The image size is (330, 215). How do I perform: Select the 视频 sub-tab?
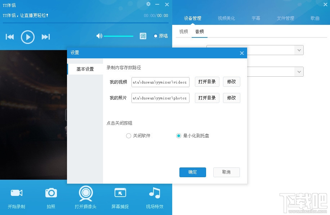[x=183, y=32]
